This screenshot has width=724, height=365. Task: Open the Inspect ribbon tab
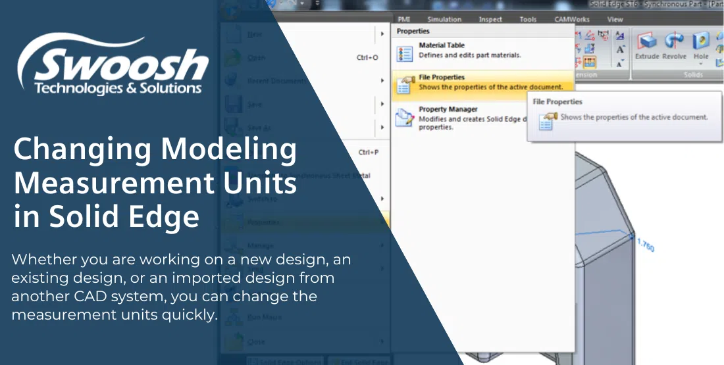coord(490,19)
